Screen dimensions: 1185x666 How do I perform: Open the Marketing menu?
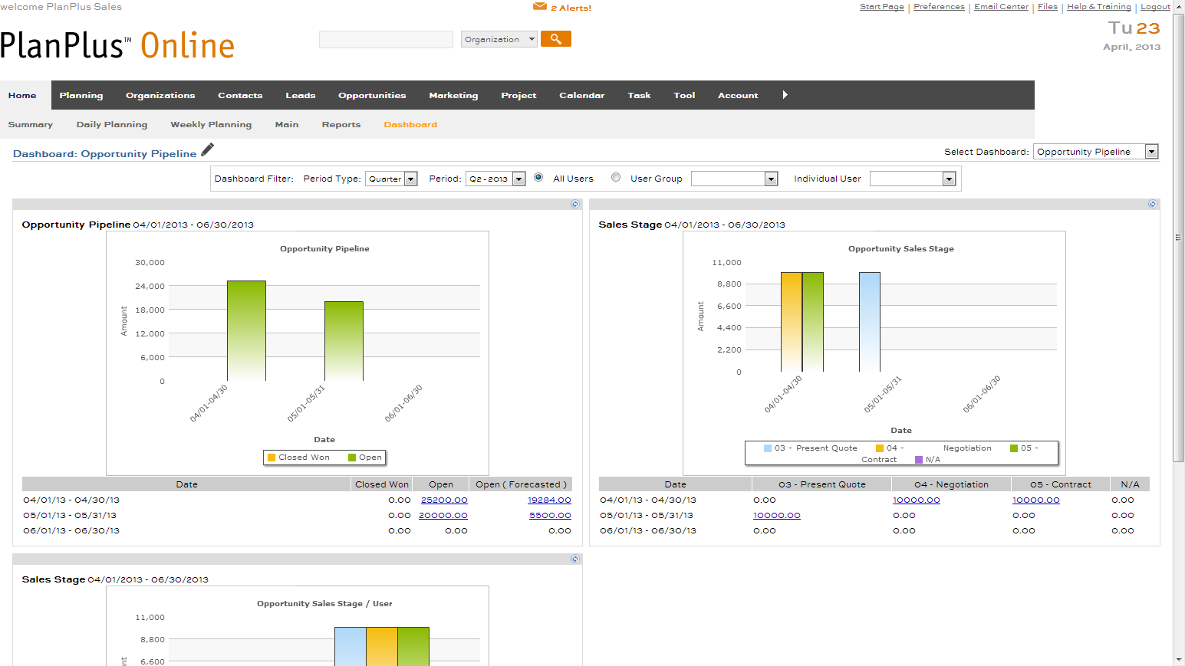[453, 96]
